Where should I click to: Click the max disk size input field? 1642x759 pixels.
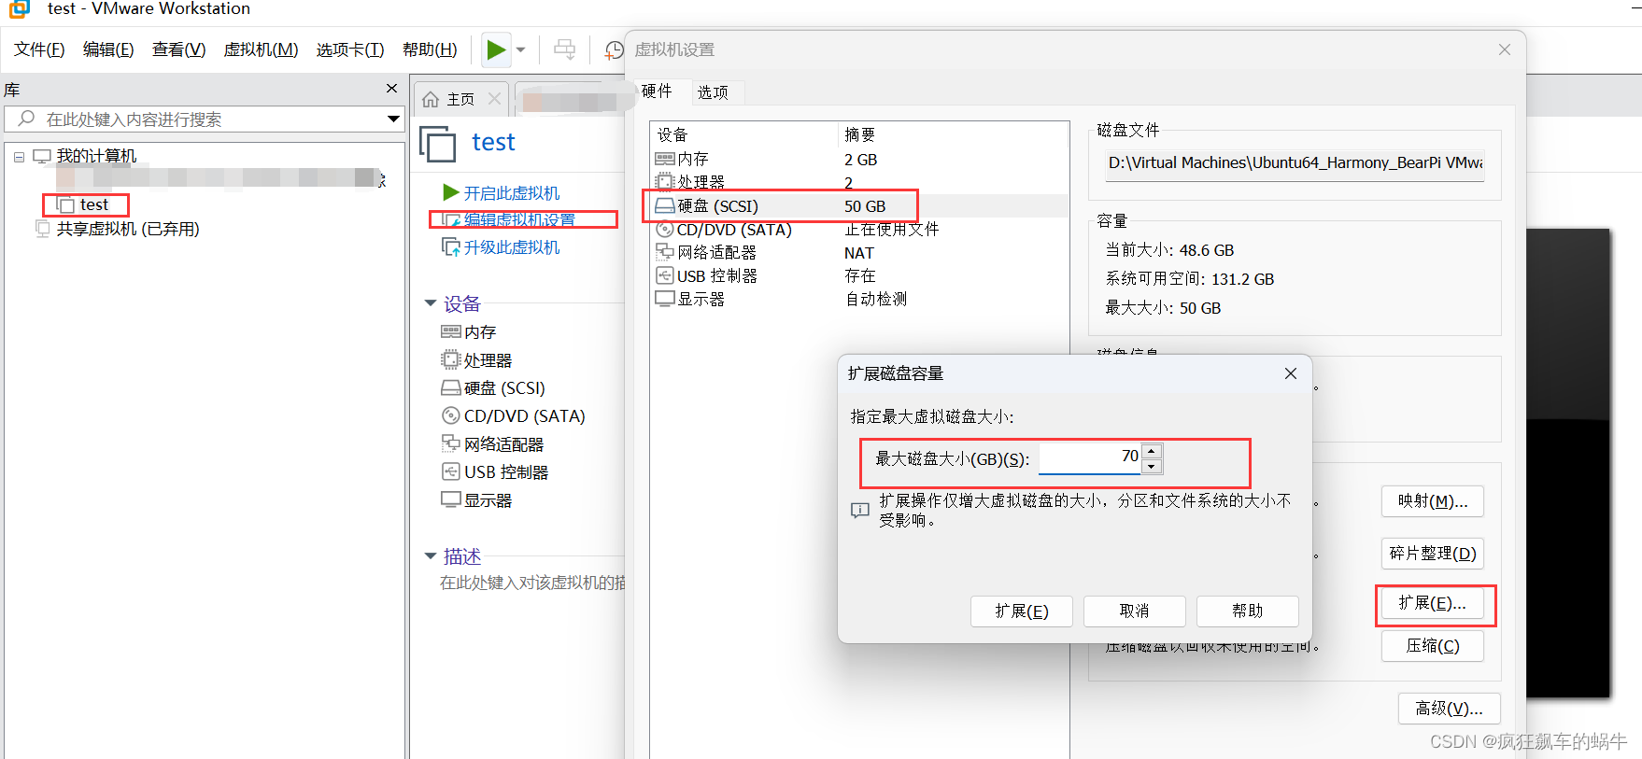[1089, 457]
